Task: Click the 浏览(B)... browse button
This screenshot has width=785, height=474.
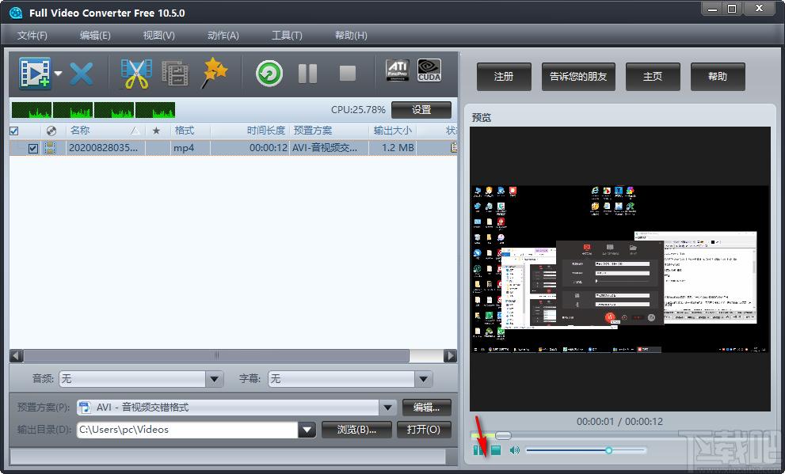Action: coord(356,430)
